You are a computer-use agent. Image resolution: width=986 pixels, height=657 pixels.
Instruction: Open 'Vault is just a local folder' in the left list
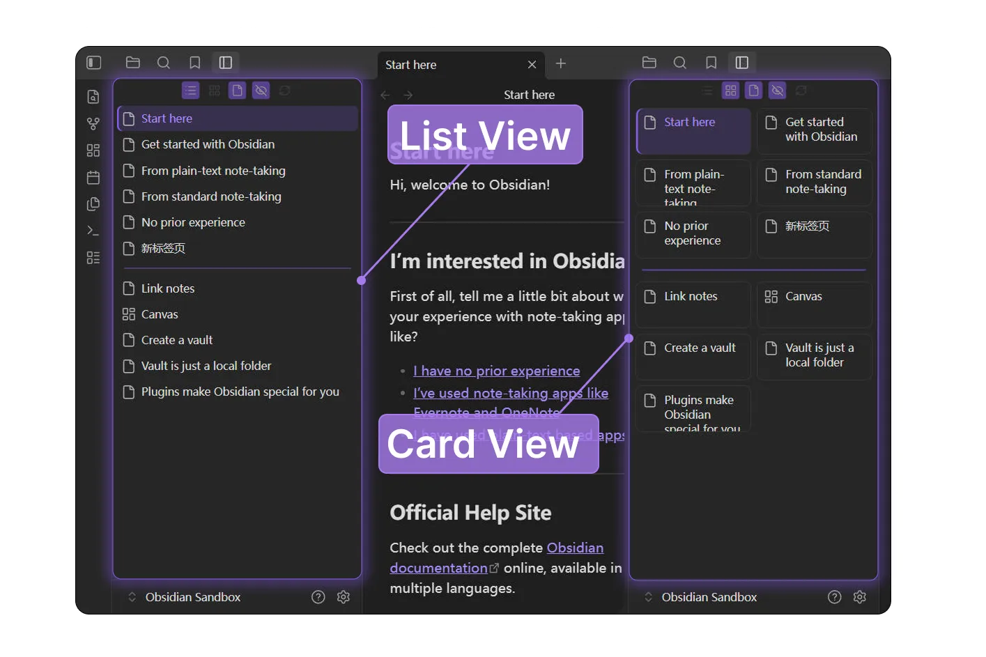[238, 366]
